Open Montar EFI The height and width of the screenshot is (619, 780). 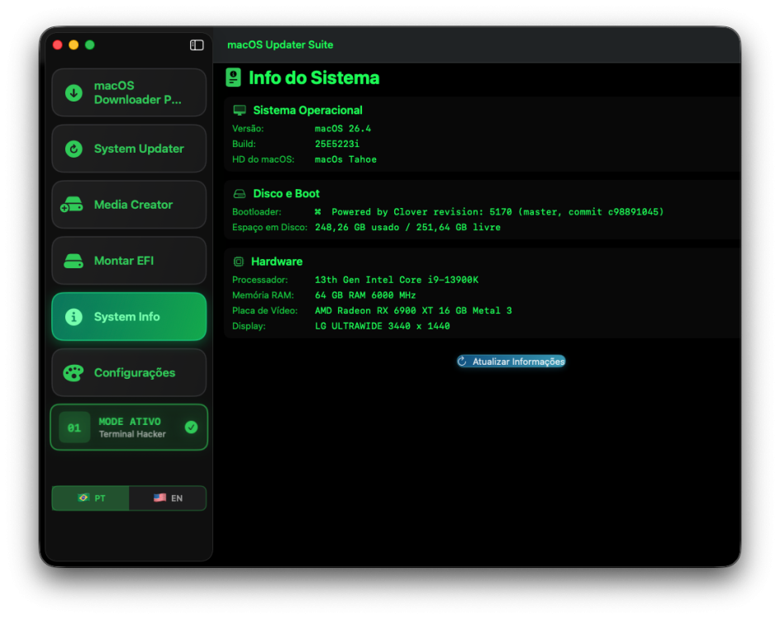click(x=129, y=261)
